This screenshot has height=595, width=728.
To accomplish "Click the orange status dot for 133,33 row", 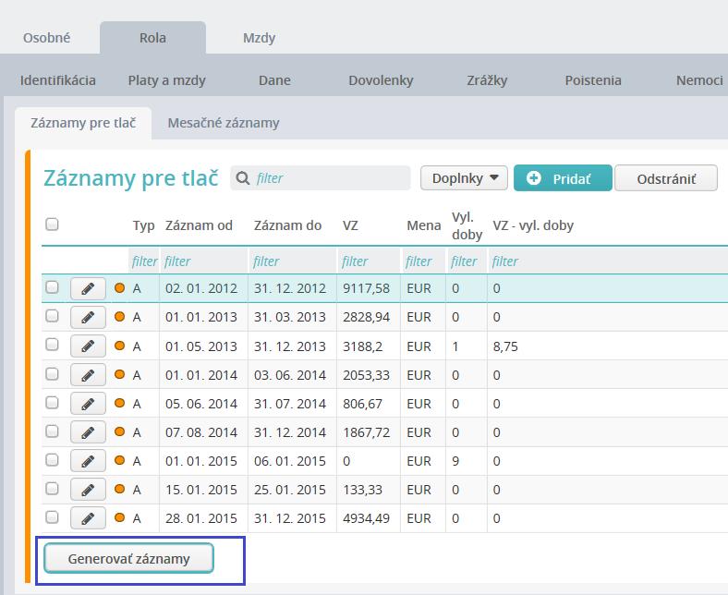I will tap(120, 489).
